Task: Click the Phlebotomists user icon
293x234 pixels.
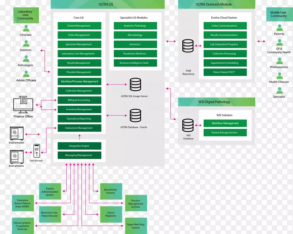Action: (x=279, y=61)
